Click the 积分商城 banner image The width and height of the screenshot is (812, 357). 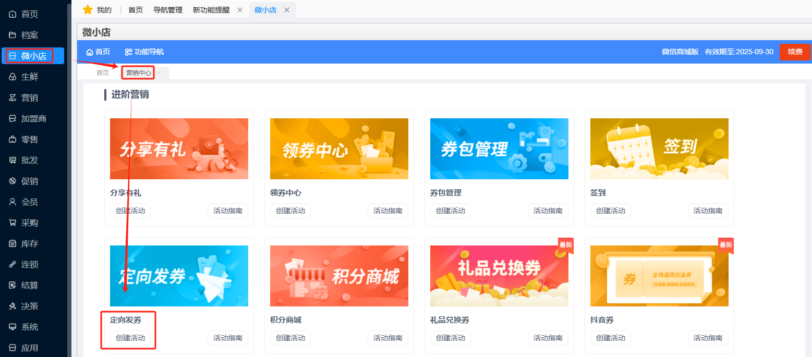(339, 276)
